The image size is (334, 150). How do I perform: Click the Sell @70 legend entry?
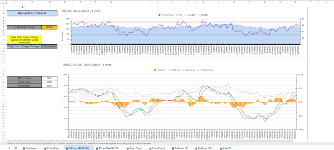[203, 15]
